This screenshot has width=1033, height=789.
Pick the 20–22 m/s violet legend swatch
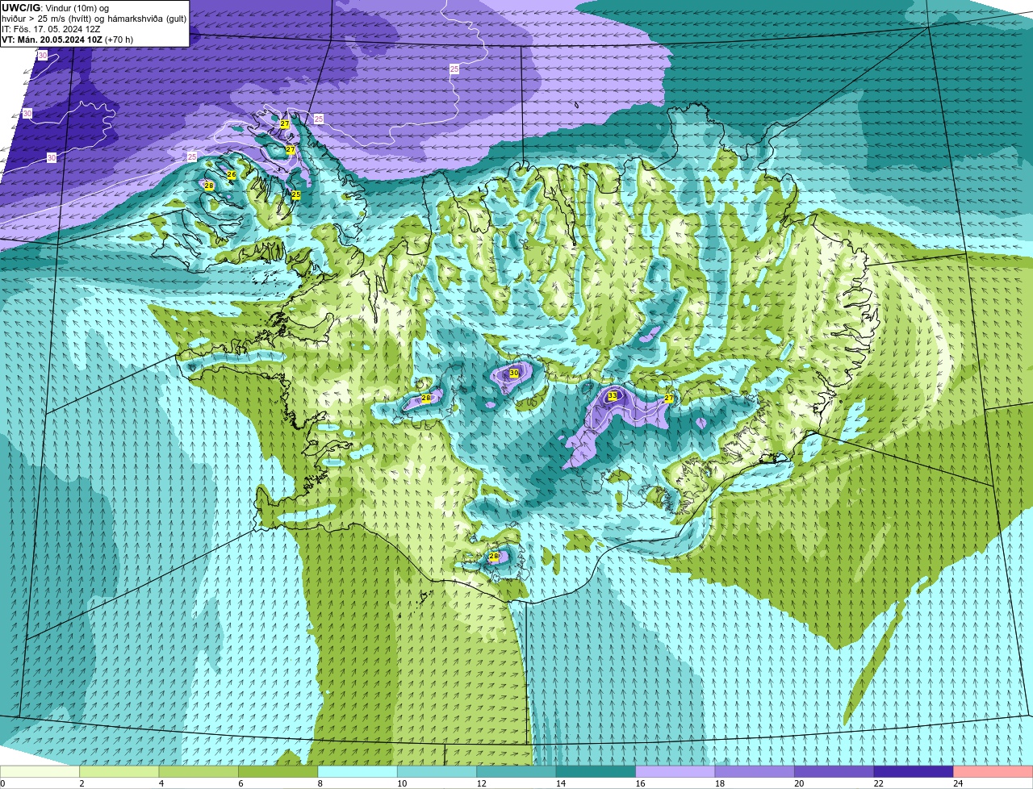click(x=834, y=771)
